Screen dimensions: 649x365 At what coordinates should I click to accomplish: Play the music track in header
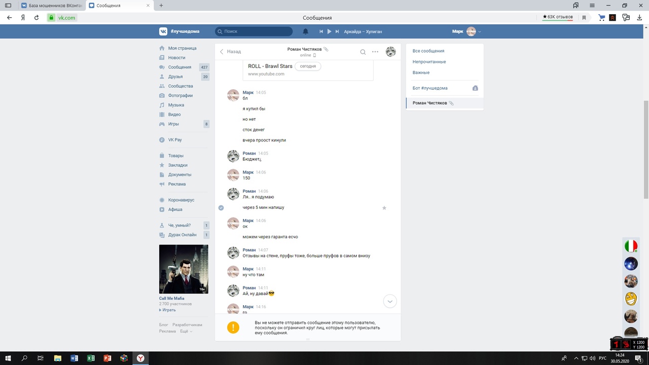point(329,31)
